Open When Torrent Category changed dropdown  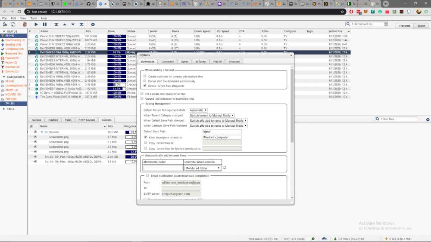[212, 115]
